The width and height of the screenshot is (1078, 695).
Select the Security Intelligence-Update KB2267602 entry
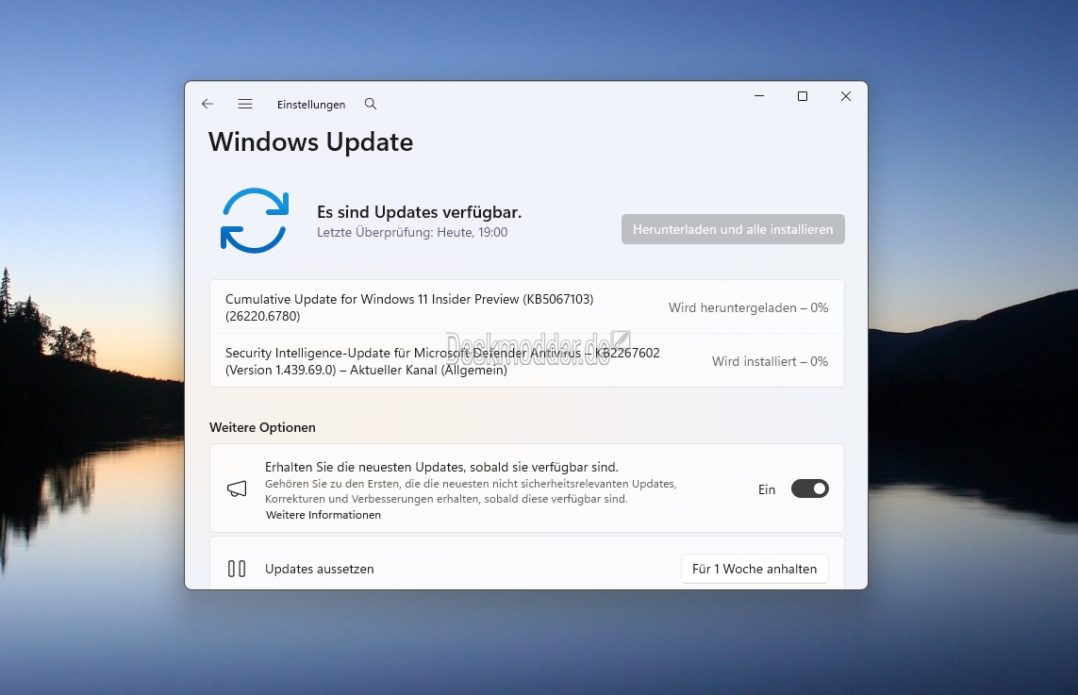(x=441, y=361)
